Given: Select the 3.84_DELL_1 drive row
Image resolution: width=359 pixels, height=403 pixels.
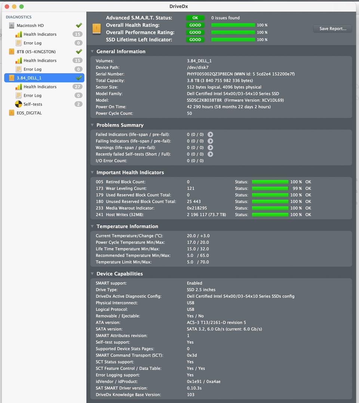Looking at the screenshot, I should 44,78.
